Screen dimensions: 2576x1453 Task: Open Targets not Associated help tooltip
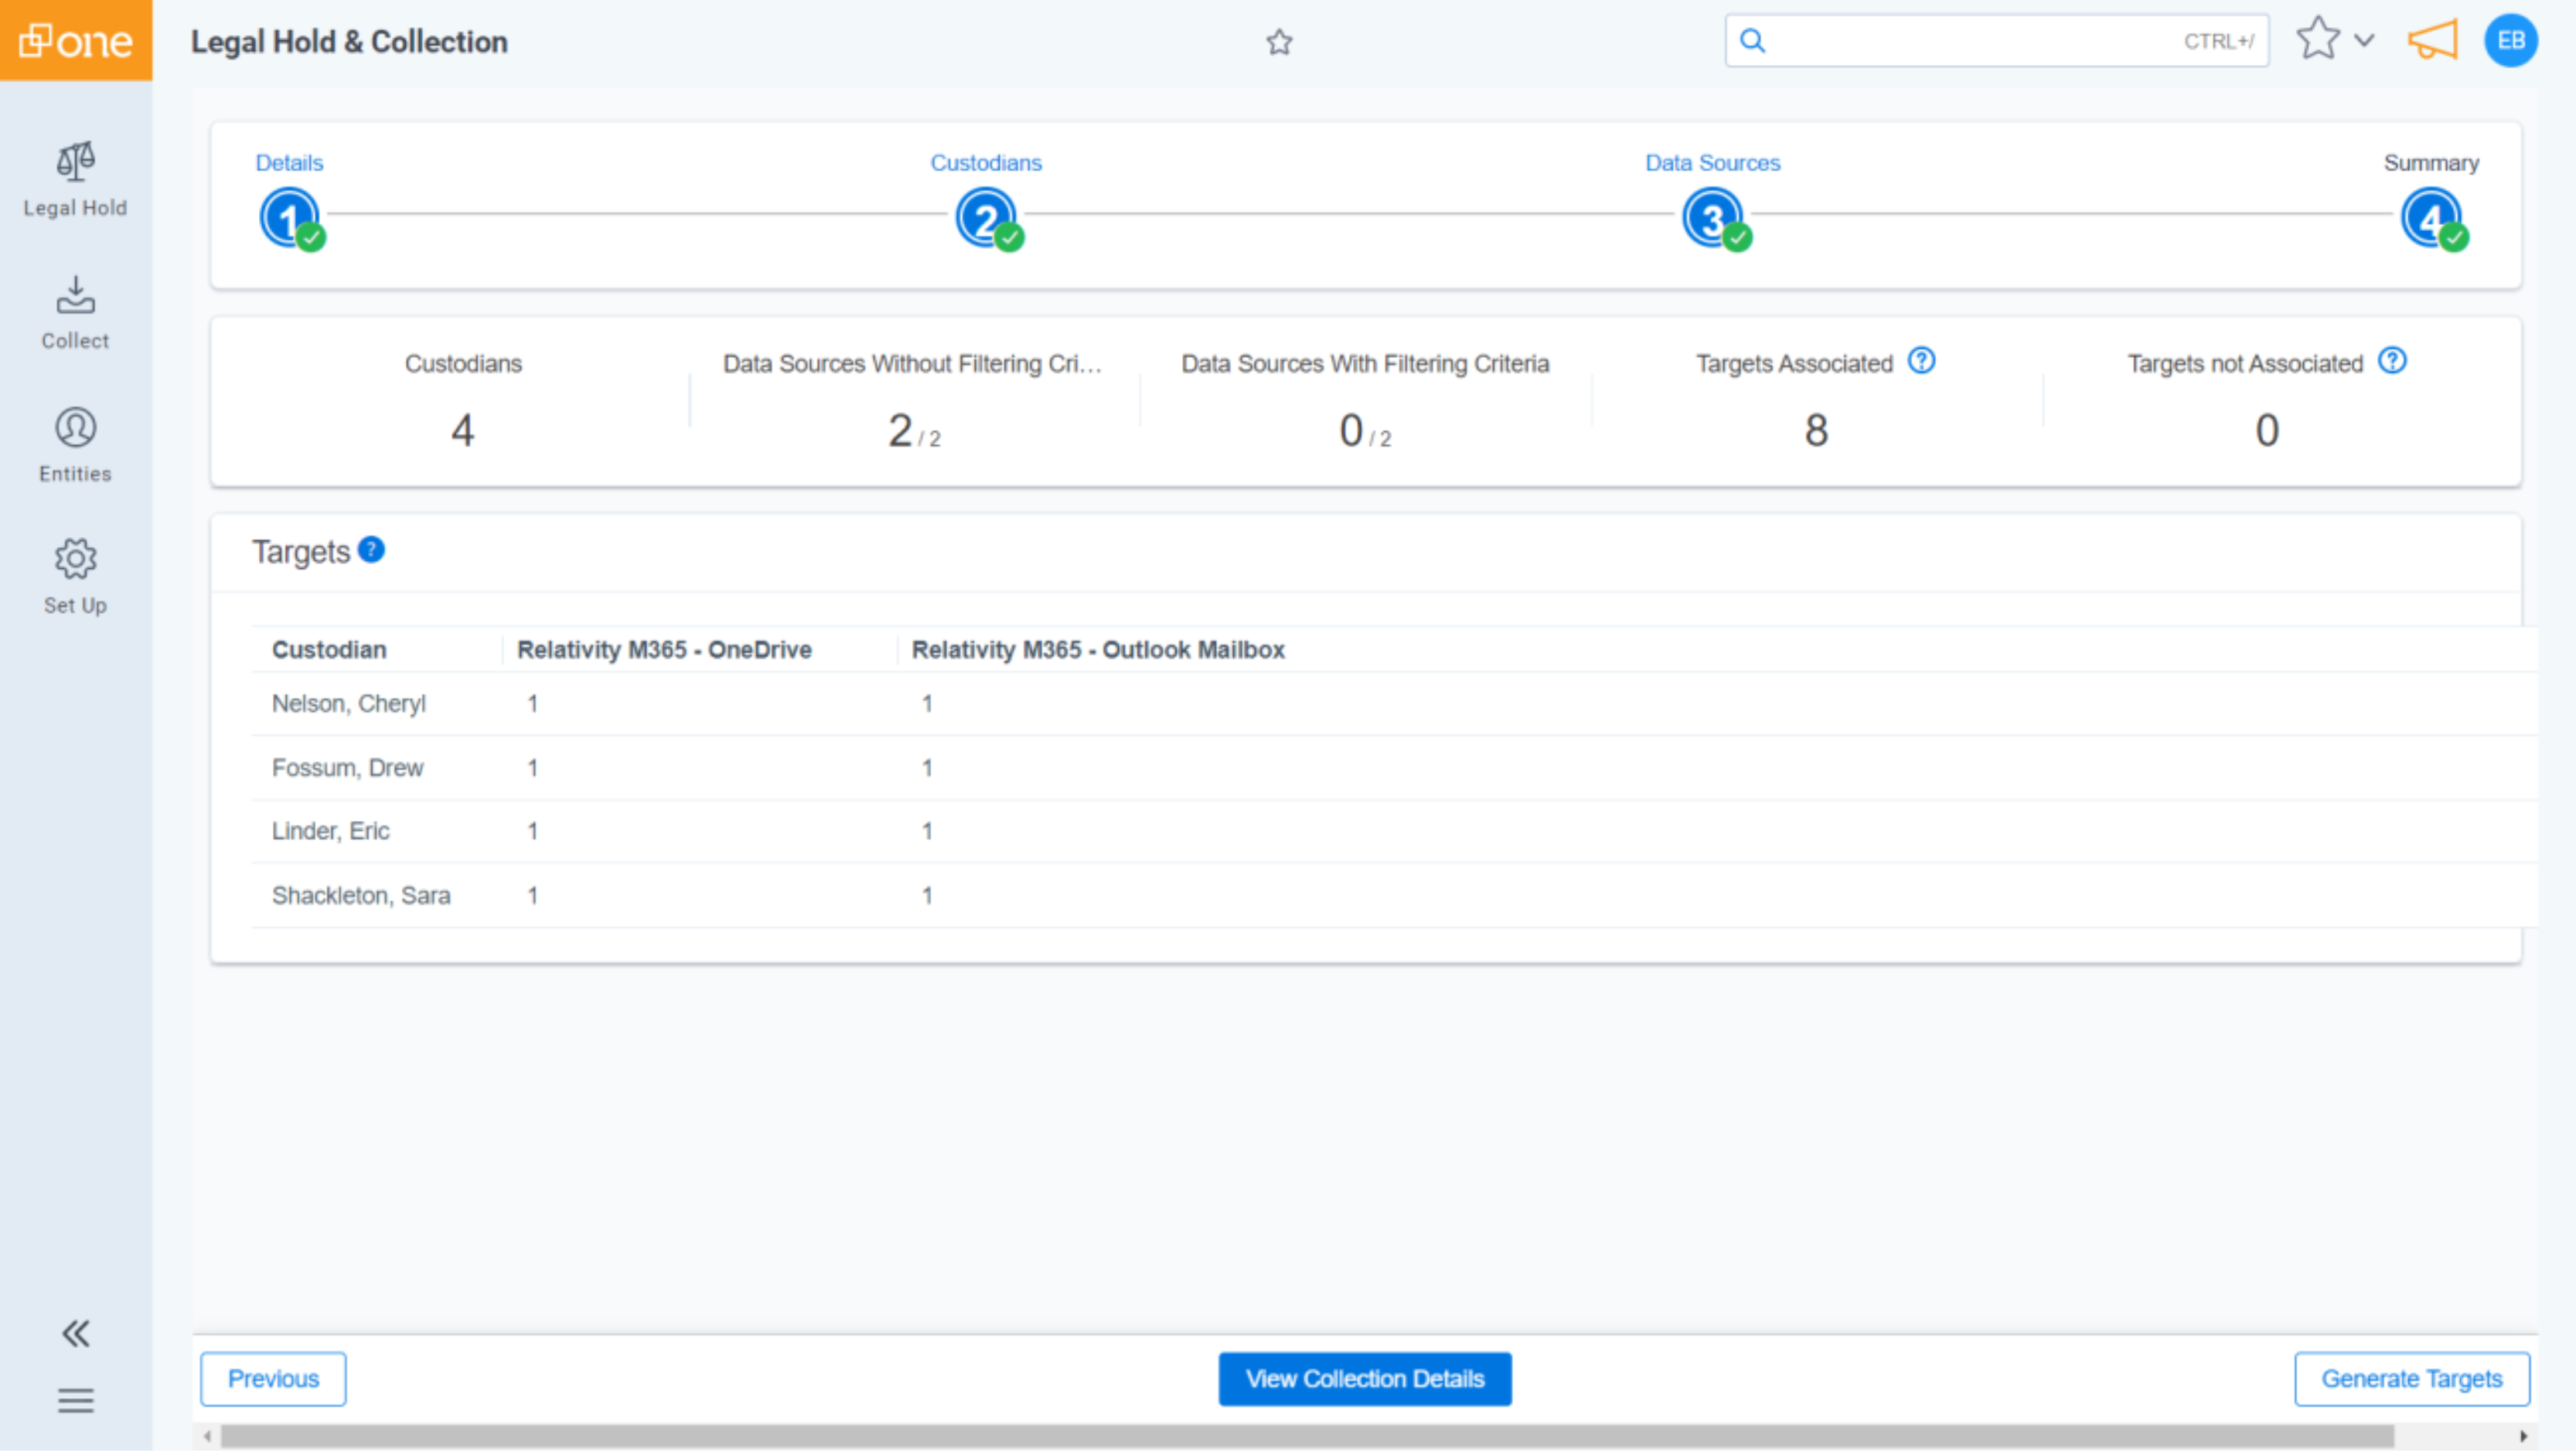[x=2392, y=361]
